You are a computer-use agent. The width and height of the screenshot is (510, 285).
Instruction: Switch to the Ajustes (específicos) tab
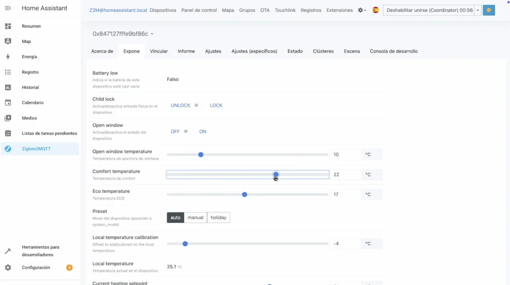coord(255,51)
